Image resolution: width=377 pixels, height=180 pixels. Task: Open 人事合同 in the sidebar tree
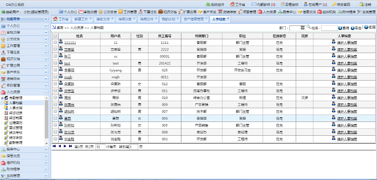tap(16, 108)
